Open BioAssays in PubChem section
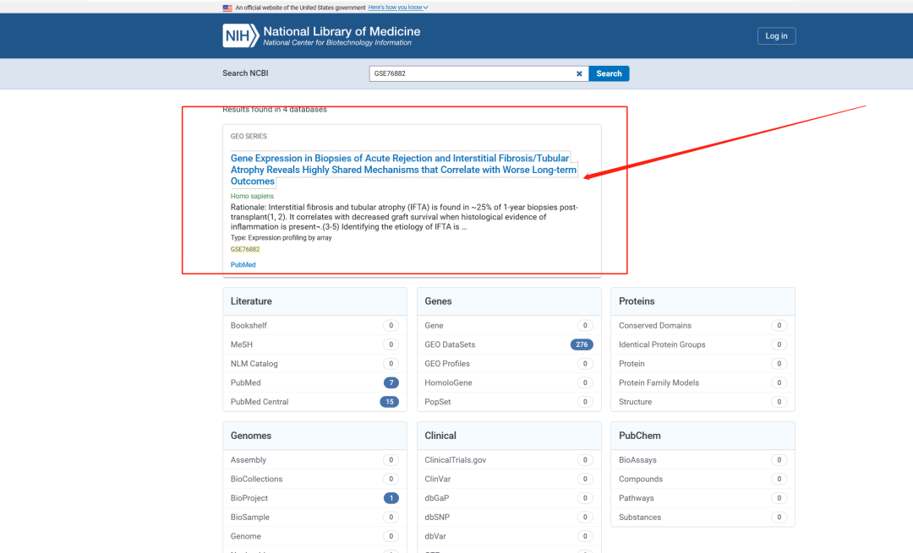Image resolution: width=913 pixels, height=553 pixels. pos(703,460)
